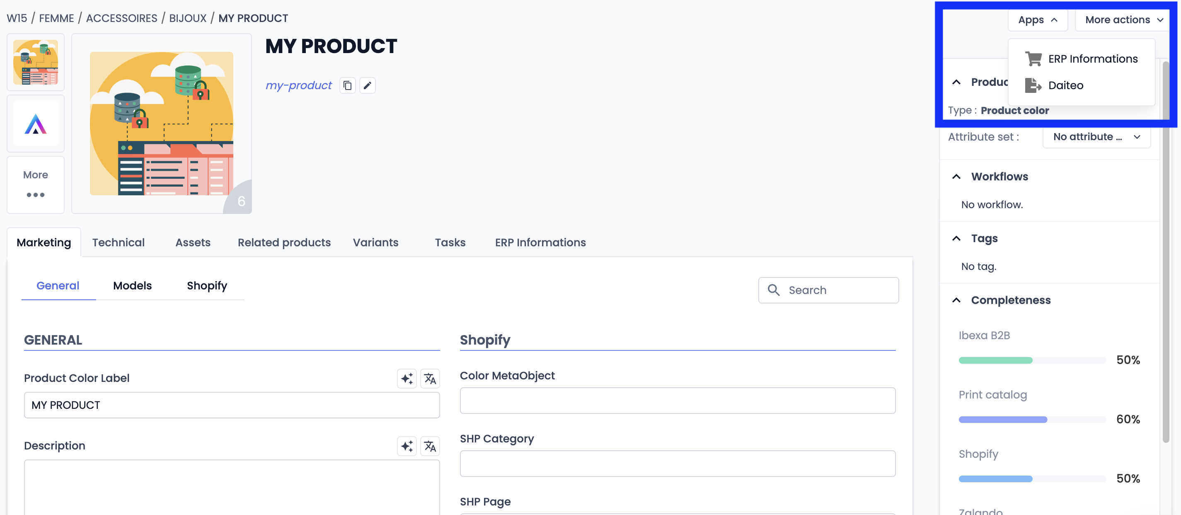The height and width of the screenshot is (515, 1181).
Task: Select the Models sub-tab
Action: [132, 286]
